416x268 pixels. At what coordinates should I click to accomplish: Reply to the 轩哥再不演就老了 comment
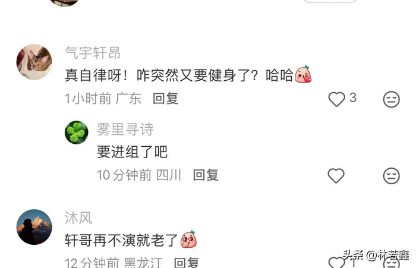pos(187,263)
